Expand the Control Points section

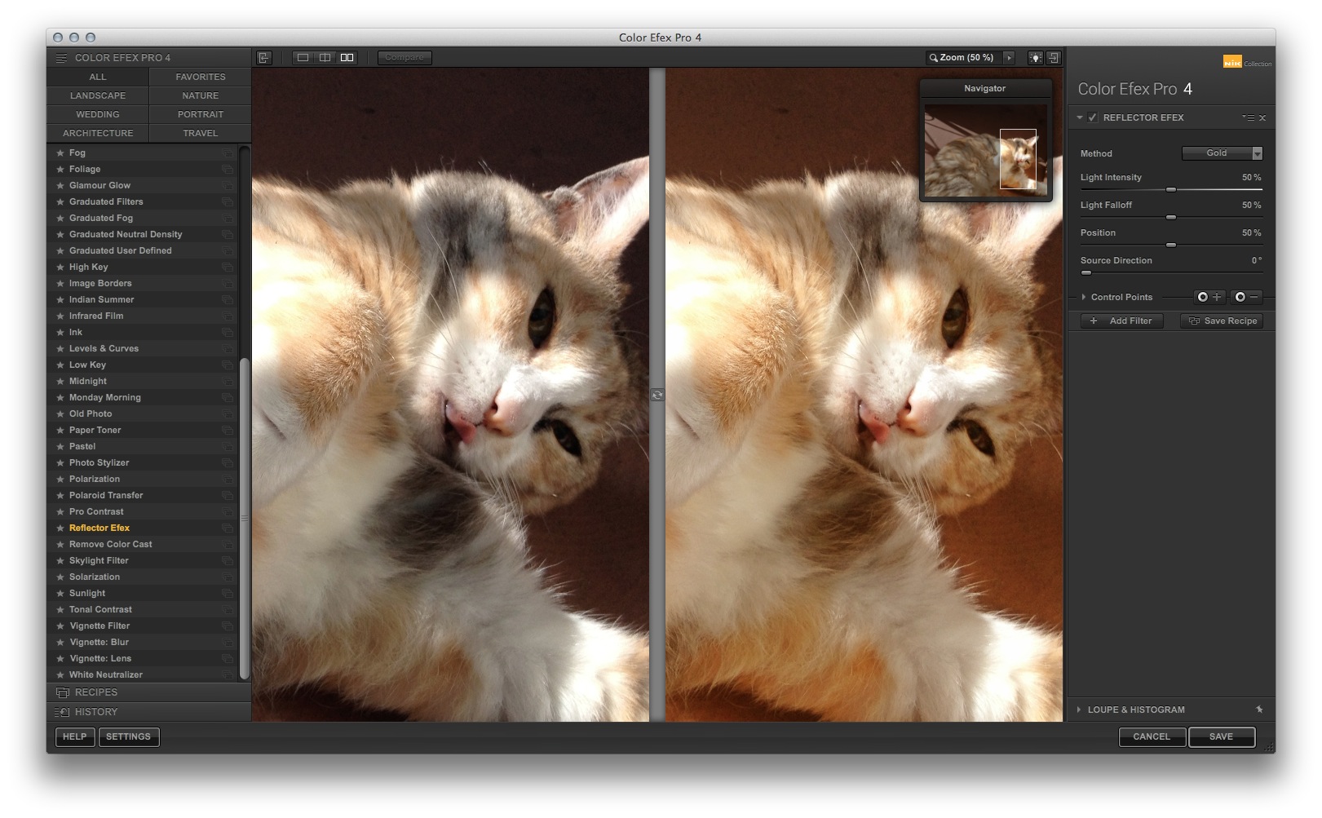[x=1084, y=297]
